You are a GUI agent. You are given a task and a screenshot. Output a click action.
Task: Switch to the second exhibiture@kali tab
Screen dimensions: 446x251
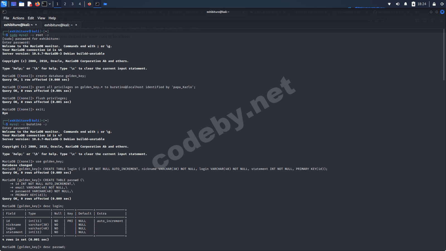pos(59,25)
